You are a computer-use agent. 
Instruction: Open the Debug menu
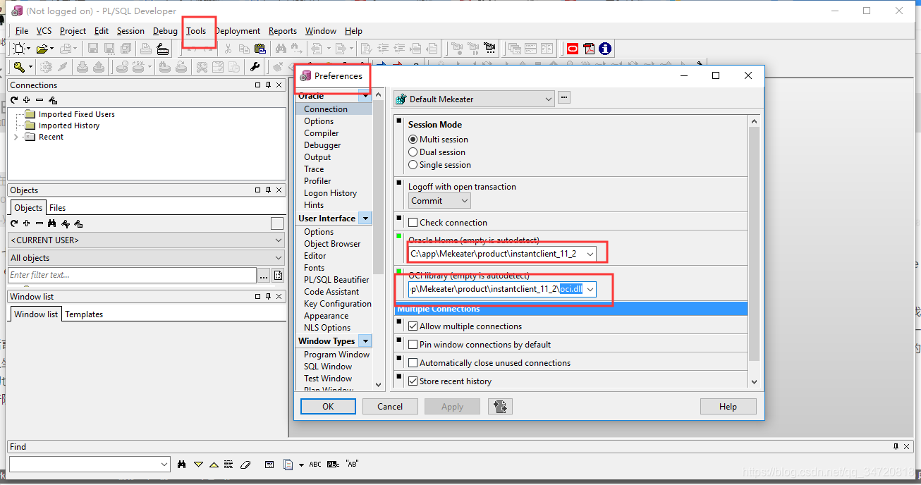click(x=165, y=31)
